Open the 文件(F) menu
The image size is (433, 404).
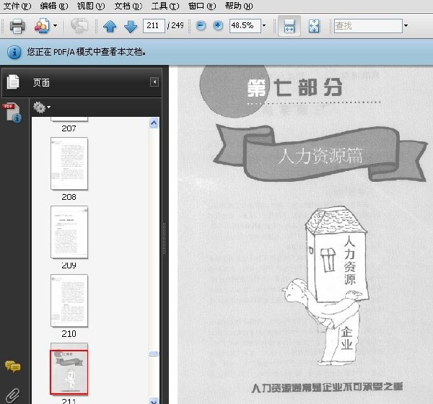click(x=17, y=6)
